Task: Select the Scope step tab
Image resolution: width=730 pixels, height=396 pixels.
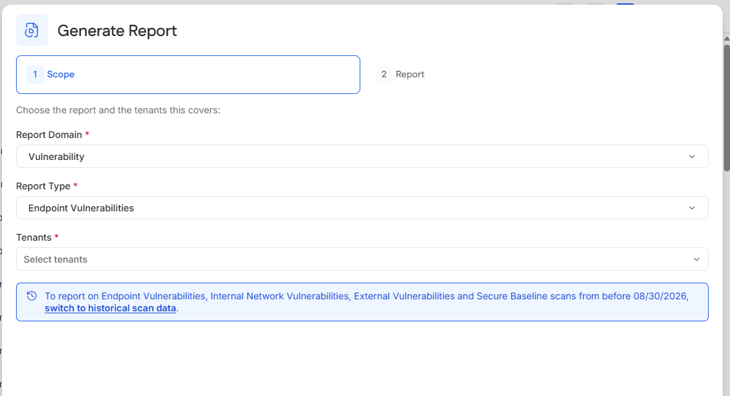Action: point(188,75)
